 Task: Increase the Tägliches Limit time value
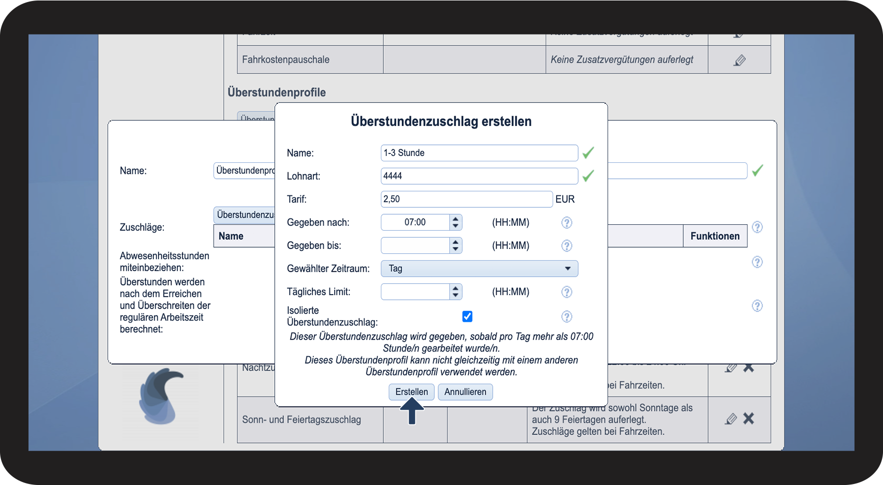[455, 288]
